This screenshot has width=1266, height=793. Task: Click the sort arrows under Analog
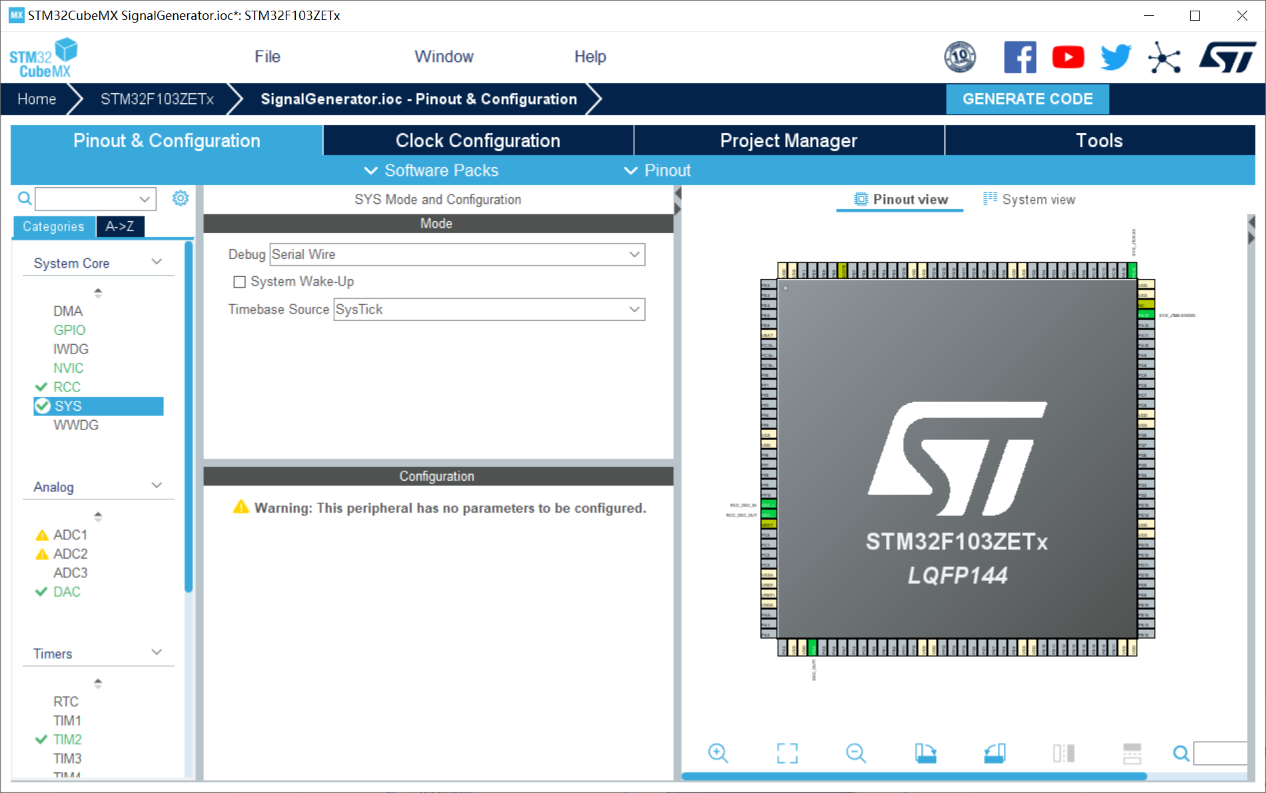click(98, 516)
